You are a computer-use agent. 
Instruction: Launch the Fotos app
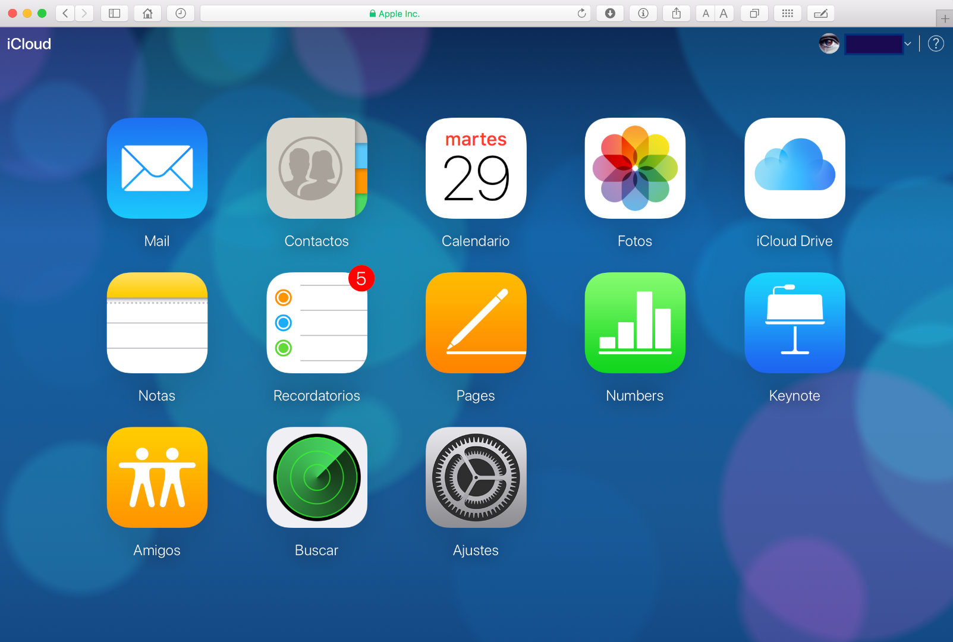635,168
